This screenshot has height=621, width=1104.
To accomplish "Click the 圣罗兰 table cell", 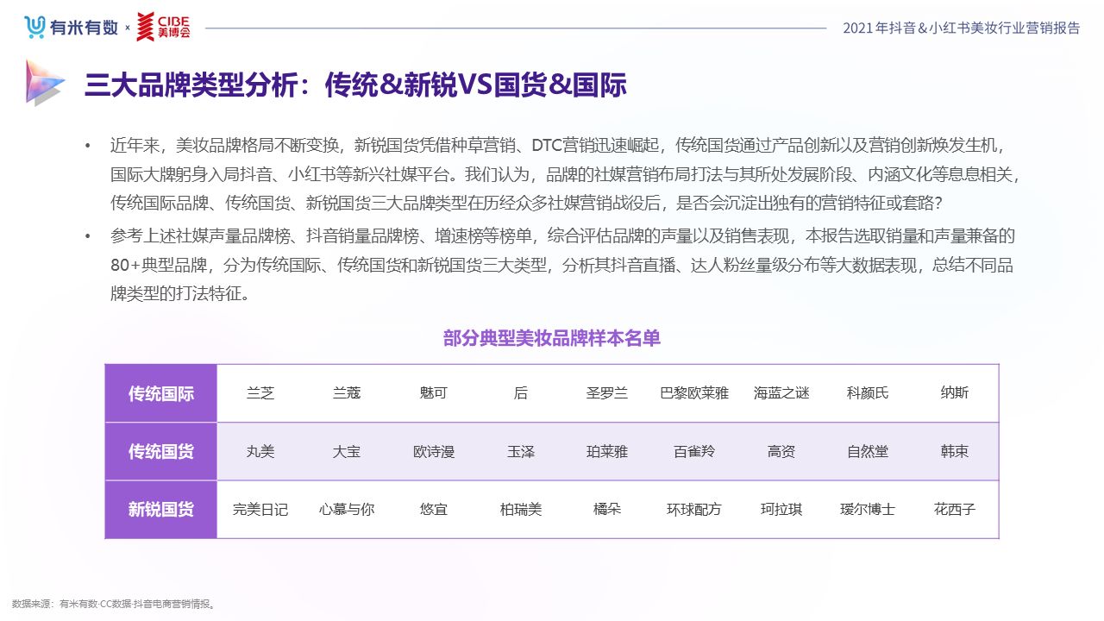I will coord(607,394).
